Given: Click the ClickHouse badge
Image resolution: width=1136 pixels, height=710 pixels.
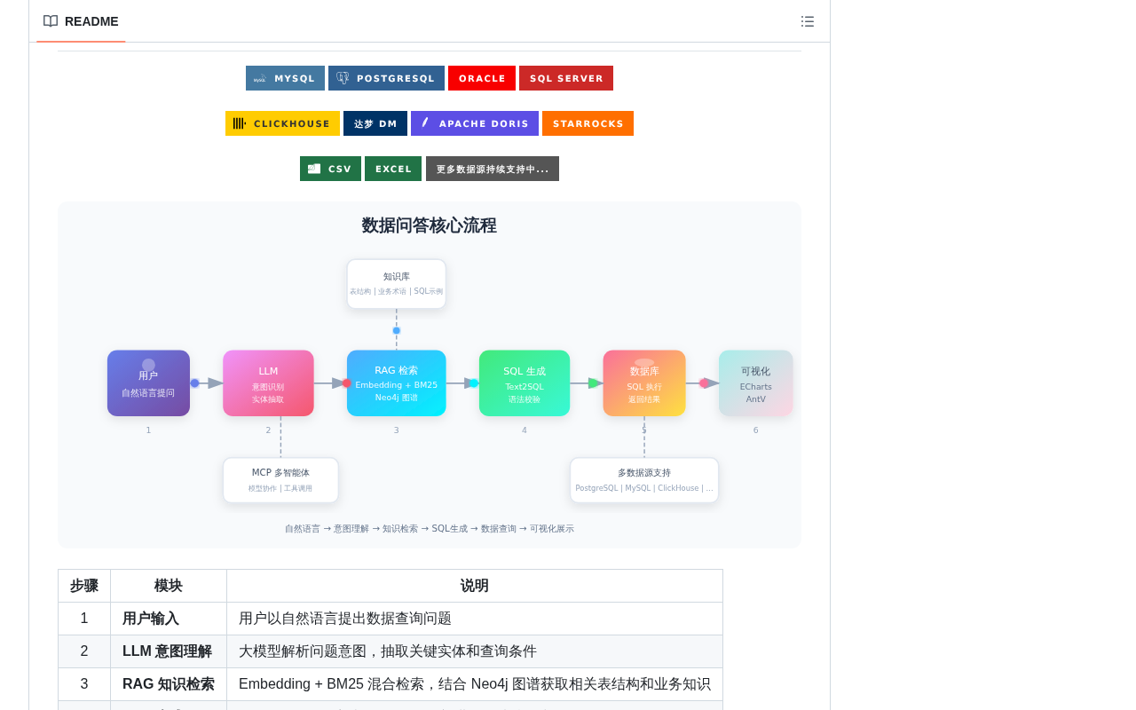Looking at the screenshot, I should 282,123.
